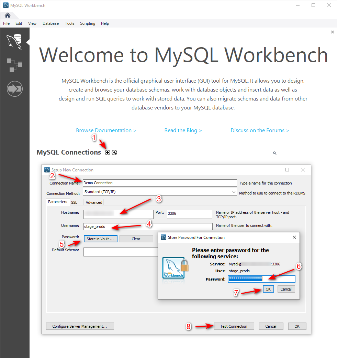Close the Store Password For Connection dialog
The width and height of the screenshot is (337, 358).
[294, 237]
